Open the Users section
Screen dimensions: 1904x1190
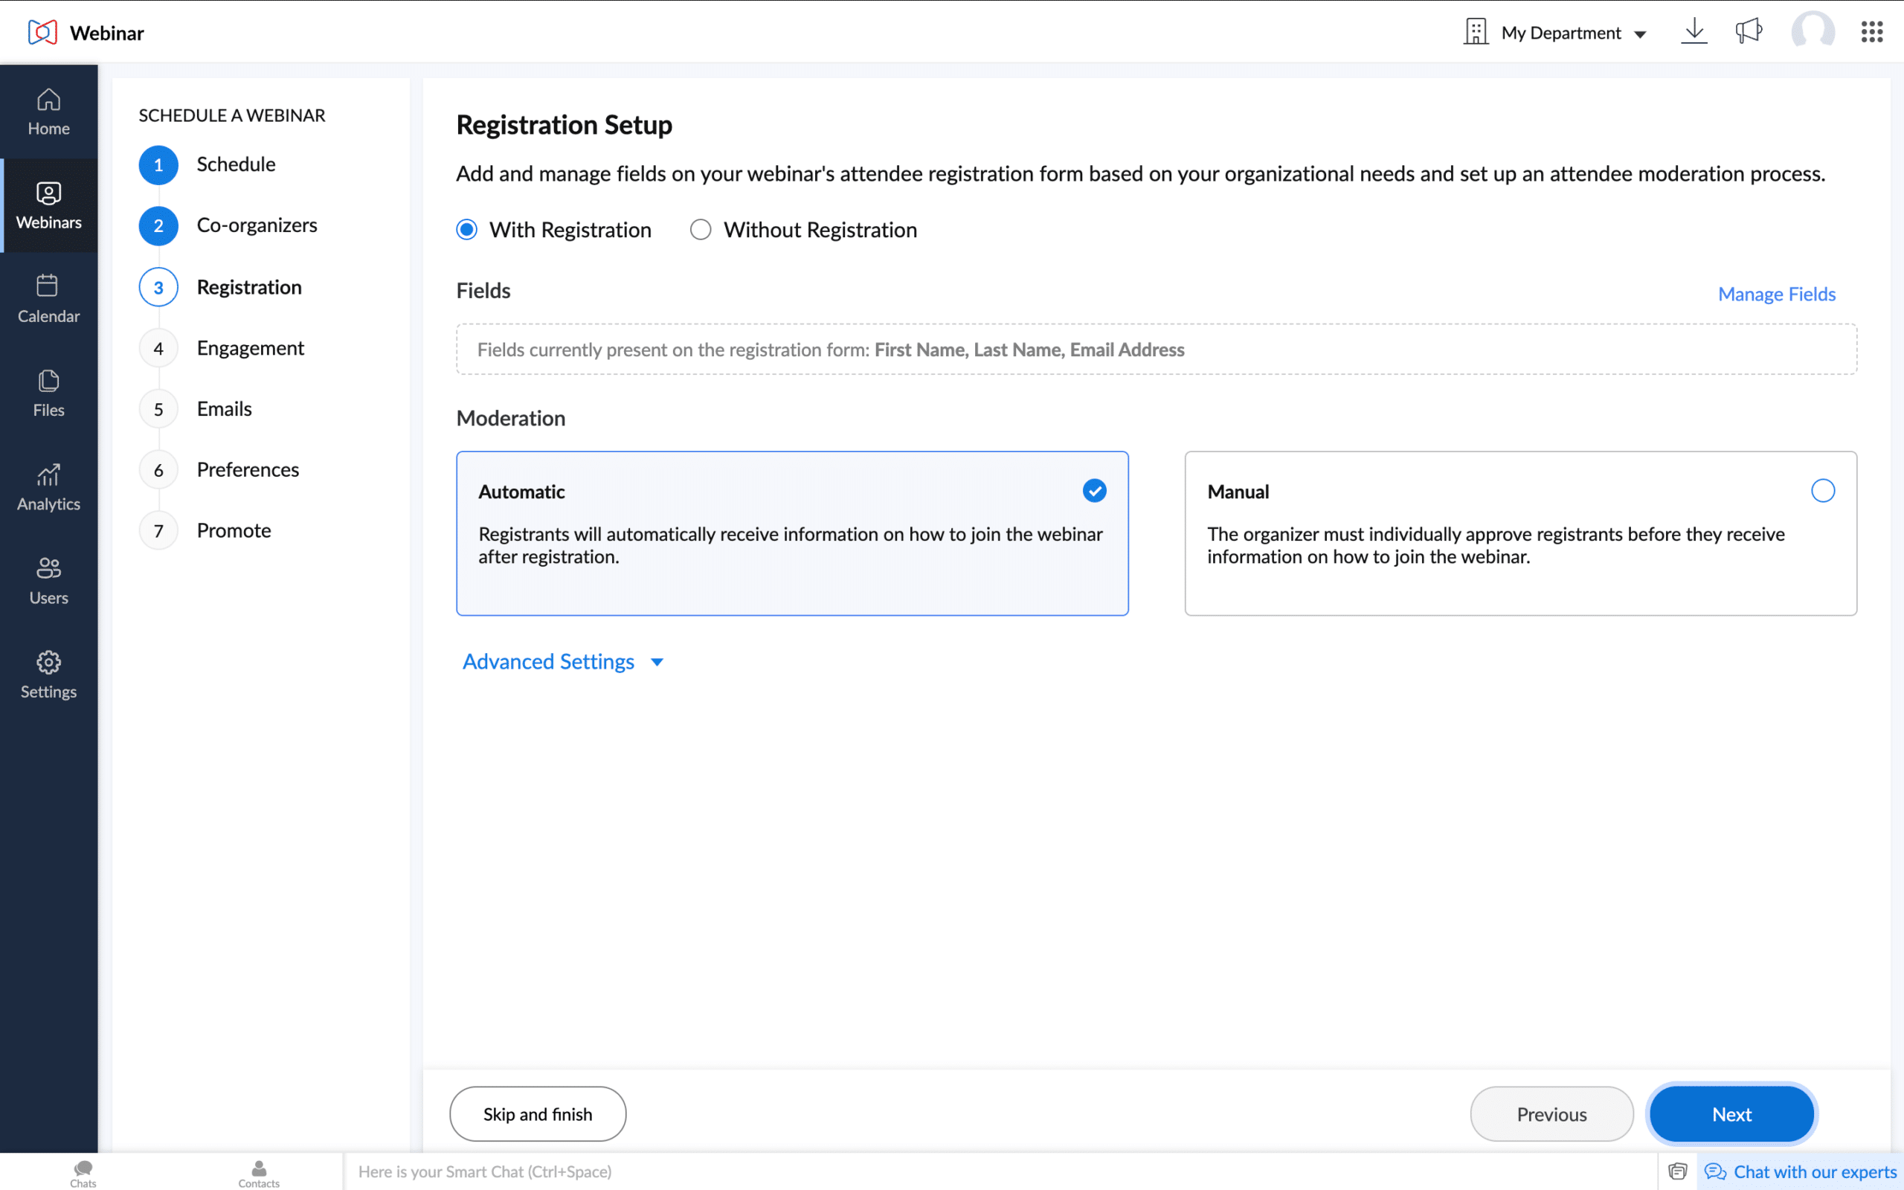[x=49, y=581]
